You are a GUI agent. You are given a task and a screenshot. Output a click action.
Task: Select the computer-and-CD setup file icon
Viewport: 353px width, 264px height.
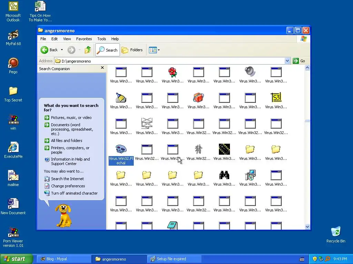250,175
